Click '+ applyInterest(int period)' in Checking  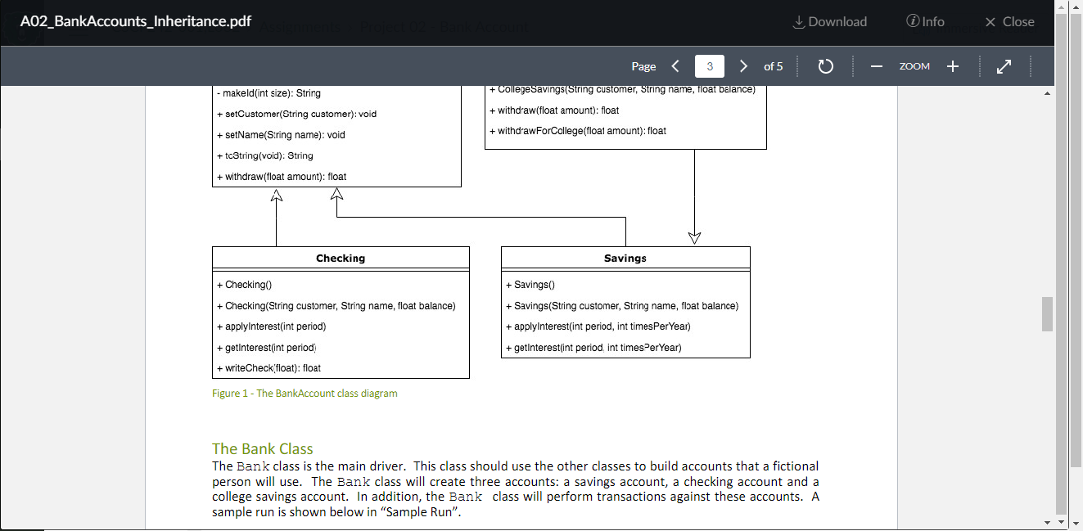tap(271, 326)
